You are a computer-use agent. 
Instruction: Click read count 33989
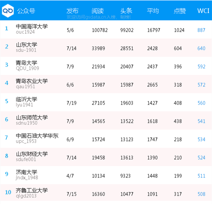99,48
